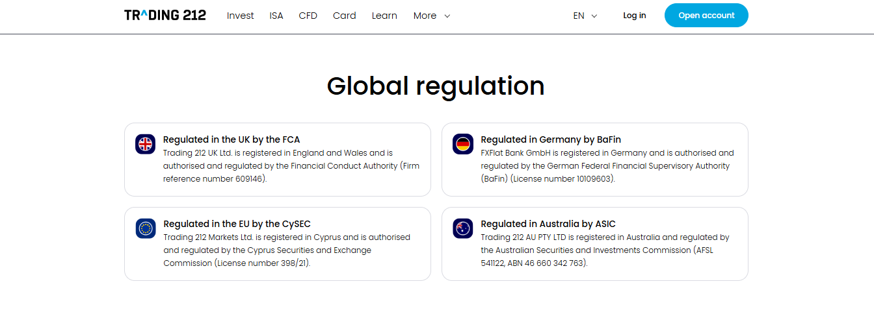Click the EU flag icon
Image resolution: width=874 pixels, height=325 pixels.
coord(145,228)
